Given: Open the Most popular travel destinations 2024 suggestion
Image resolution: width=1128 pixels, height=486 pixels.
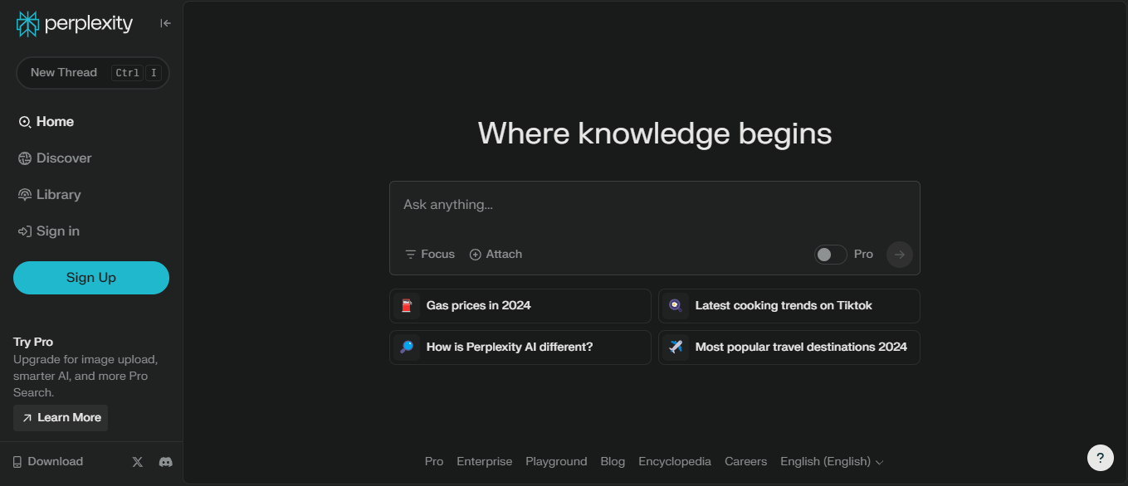Looking at the screenshot, I should coord(789,347).
